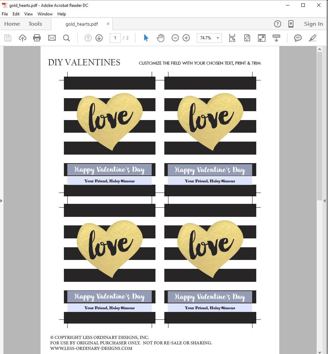Image resolution: width=328 pixels, height=354 pixels.
Task: Click the Sign In button
Action: click(313, 24)
